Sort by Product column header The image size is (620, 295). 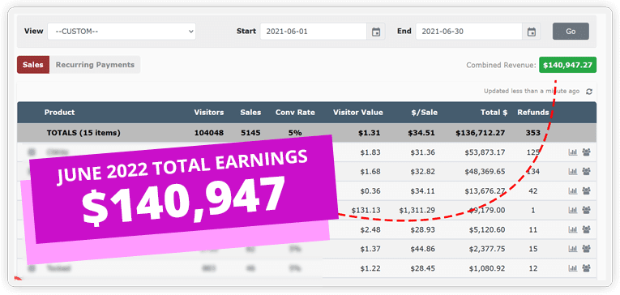59,113
